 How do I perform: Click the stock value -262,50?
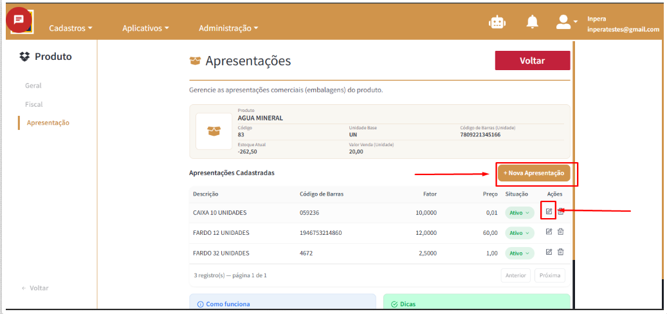point(247,151)
